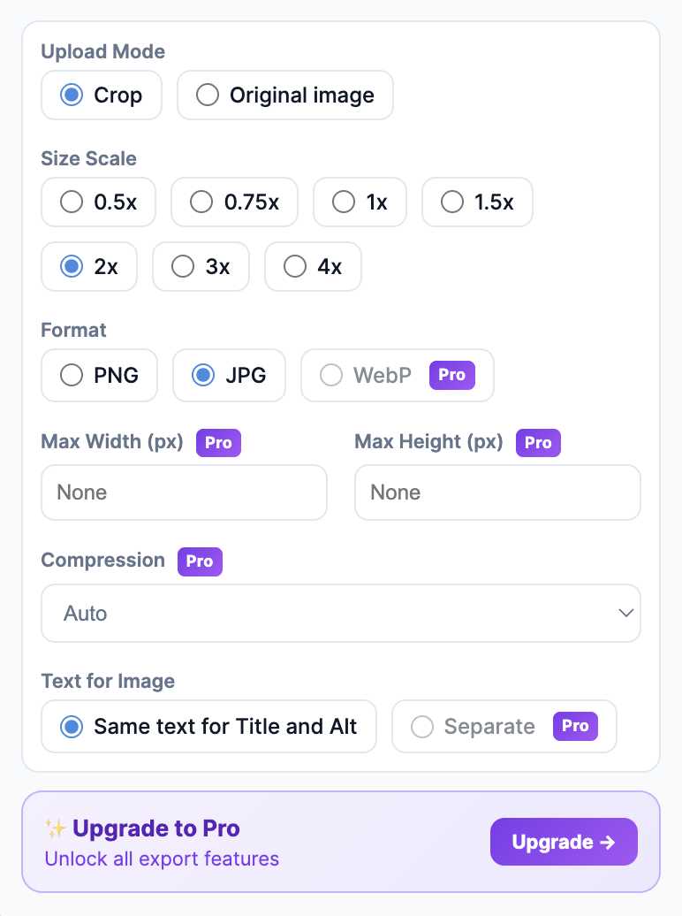Click the Max Height input field
This screenshot has width=682, height=916.
pos(497,492)
